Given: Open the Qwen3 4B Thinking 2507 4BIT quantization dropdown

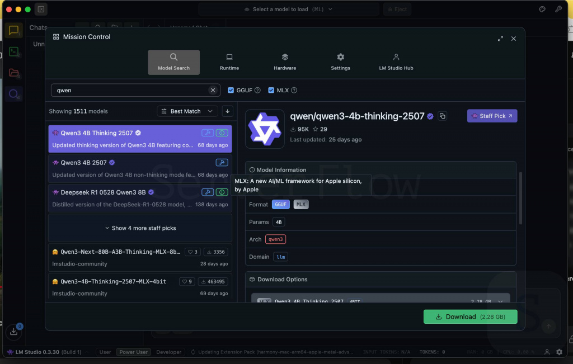Looking at the screenshot, I should (500, 301).
